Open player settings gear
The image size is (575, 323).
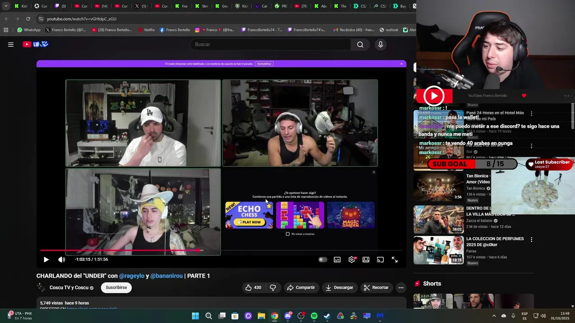click(352, 260)
